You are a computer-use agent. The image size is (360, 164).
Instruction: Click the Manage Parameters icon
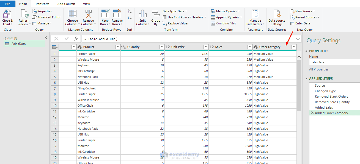point(255,14)
